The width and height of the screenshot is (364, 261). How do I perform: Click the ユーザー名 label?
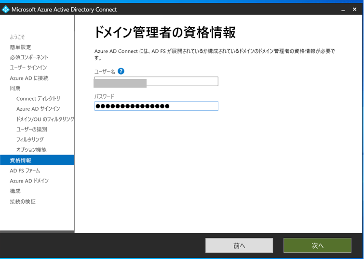(105, 71)
